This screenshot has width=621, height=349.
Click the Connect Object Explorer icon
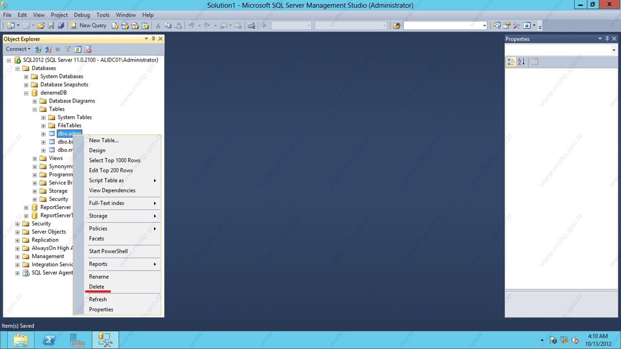point(37,49)
